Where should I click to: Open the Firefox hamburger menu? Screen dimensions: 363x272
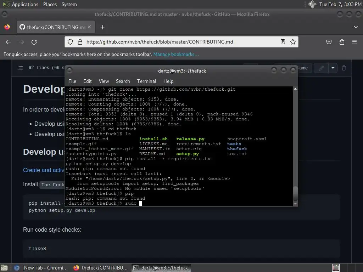click(x=354, y=42)
